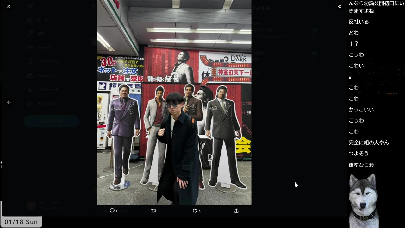The image size is (405, 228).
Task: Click the "01/18 Sun" date label
Action: [x=21, y=222]
